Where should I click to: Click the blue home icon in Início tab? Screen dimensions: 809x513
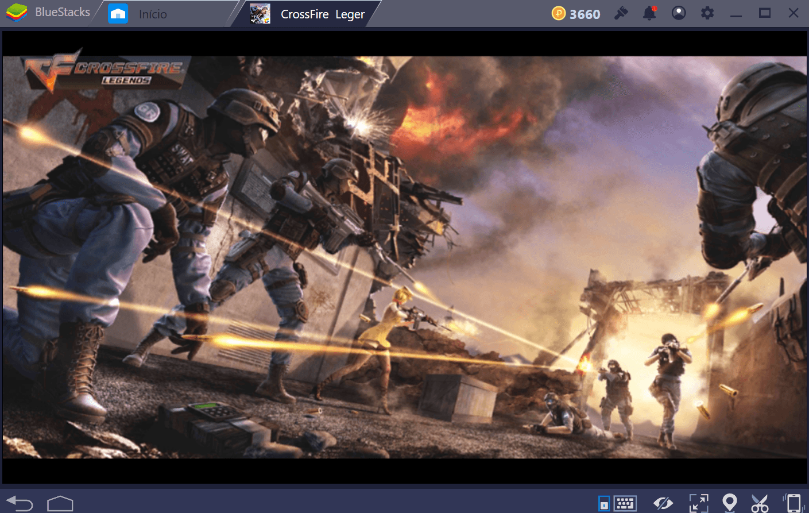[118, 14]
